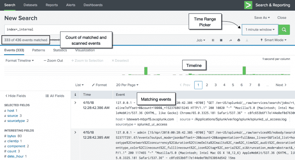Click host value lstewart-mbpr15.sv.splunk.com
The image size is (295, 160).
pos(150,119)
